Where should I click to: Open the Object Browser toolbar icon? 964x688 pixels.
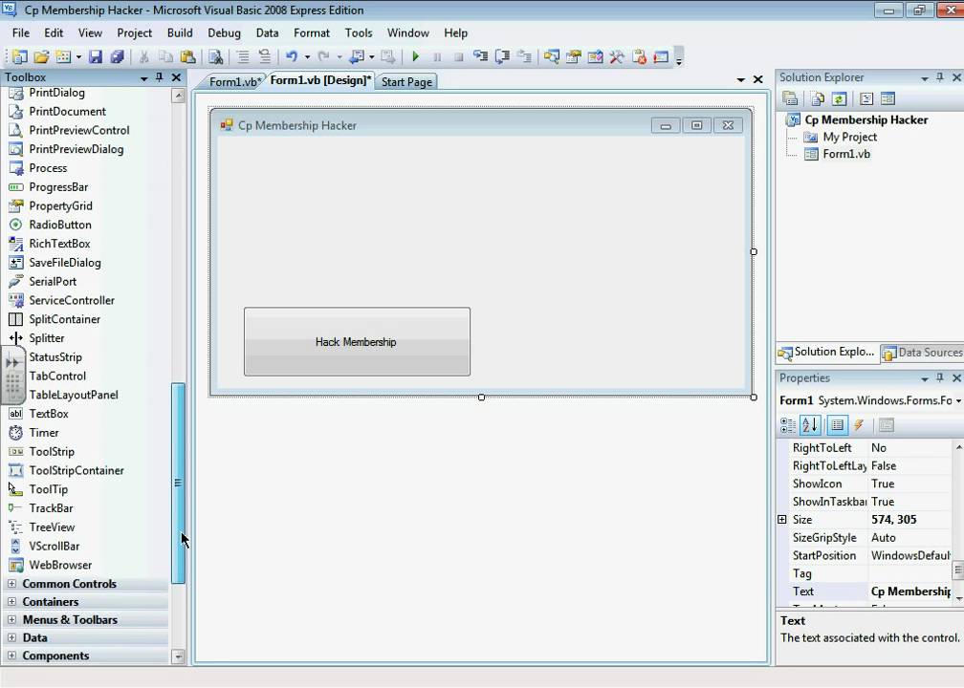[595, 57]
